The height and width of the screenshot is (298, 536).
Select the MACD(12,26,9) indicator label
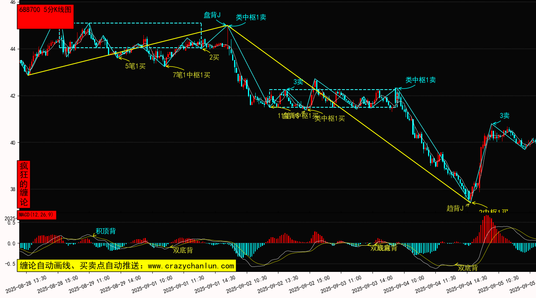37,215
